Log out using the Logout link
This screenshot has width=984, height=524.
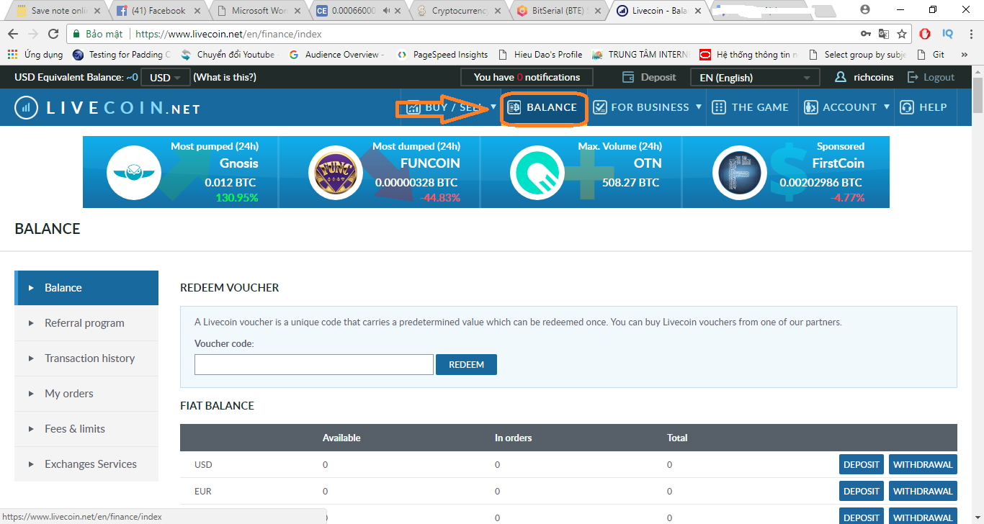[931, 77]
